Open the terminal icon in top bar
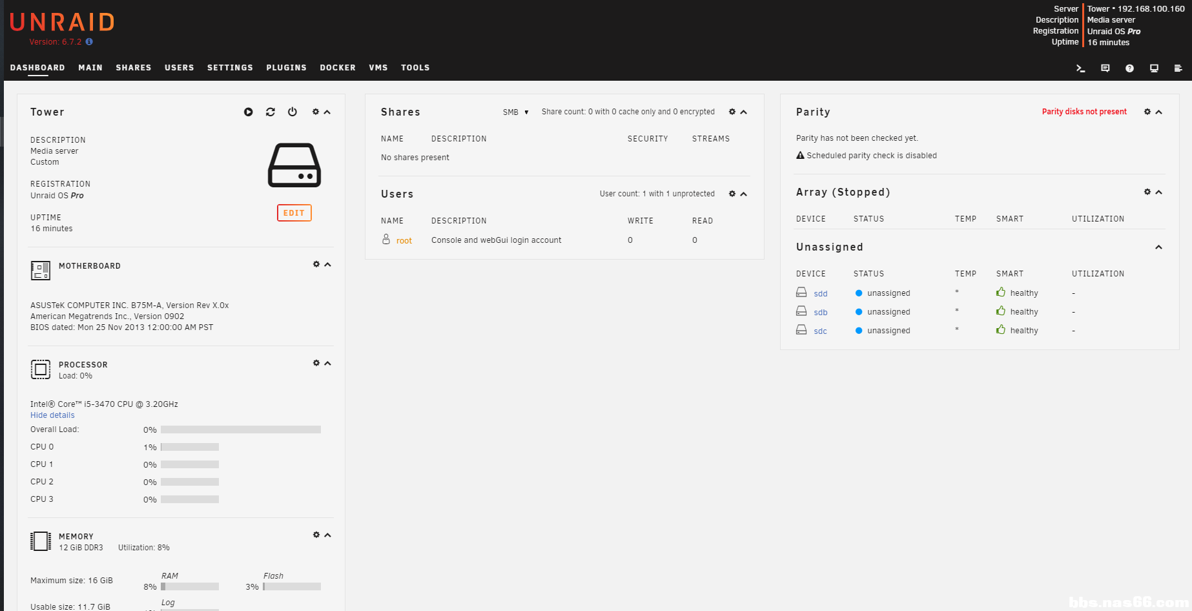 [x=1080, y=68]
